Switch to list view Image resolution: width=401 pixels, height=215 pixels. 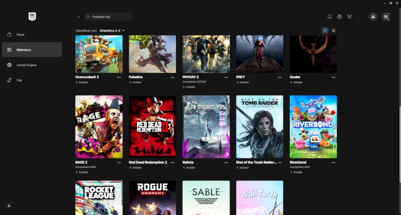coord(333,31)
